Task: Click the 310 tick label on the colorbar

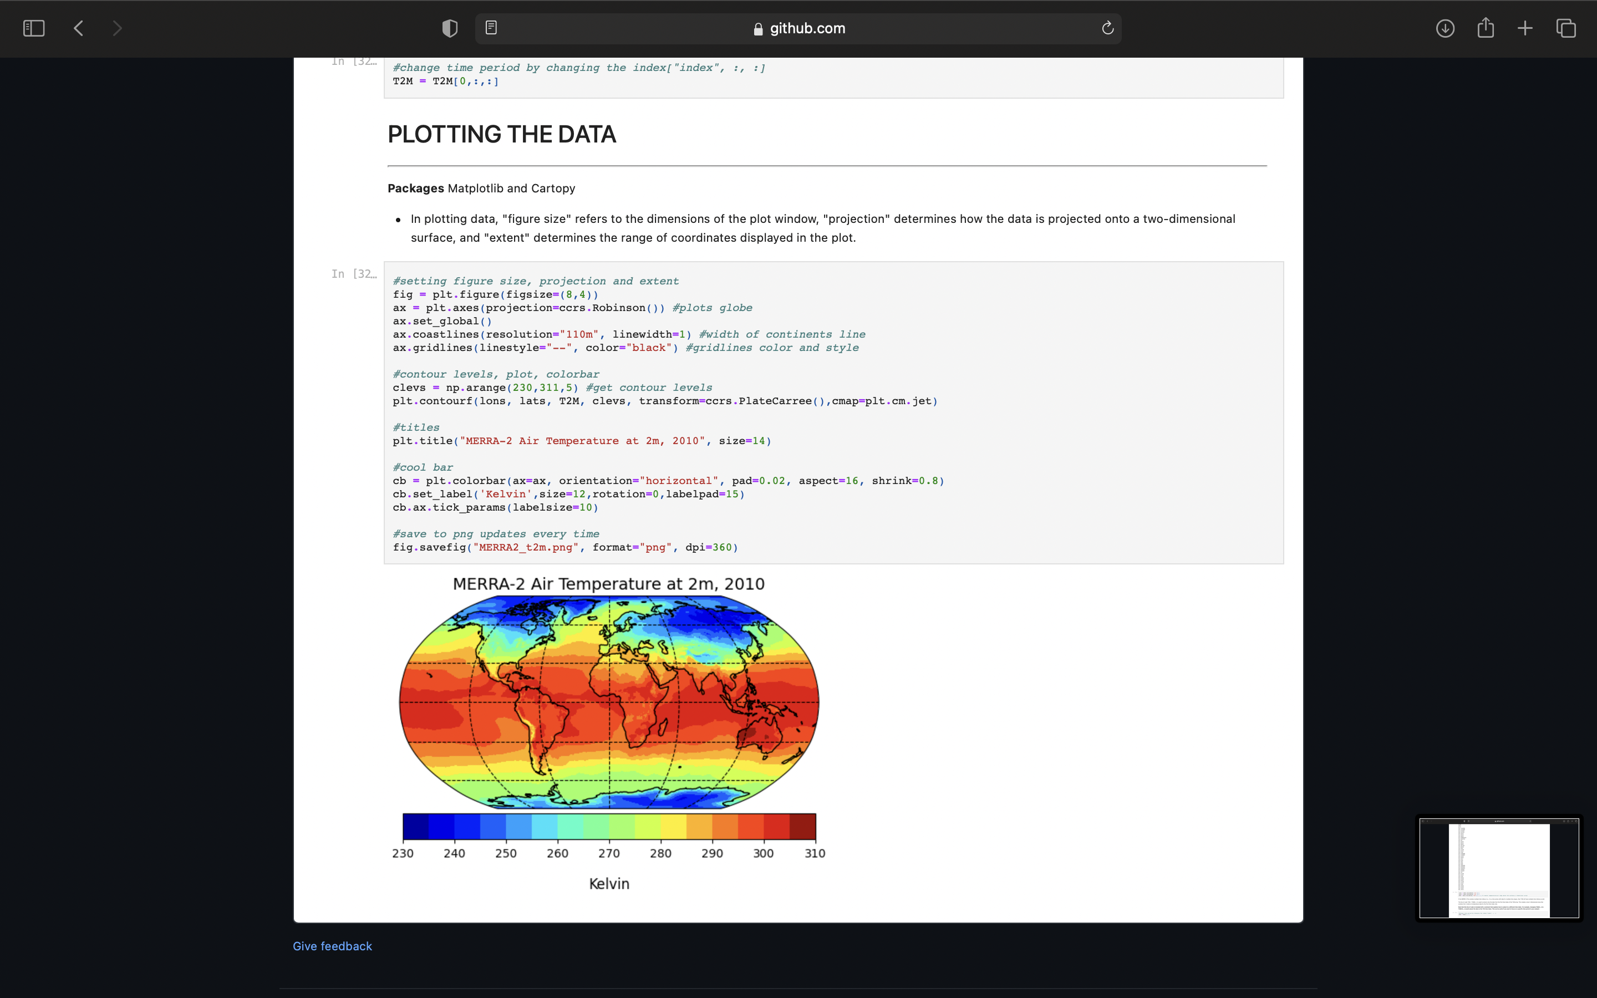Action: (x=815, y=853)
